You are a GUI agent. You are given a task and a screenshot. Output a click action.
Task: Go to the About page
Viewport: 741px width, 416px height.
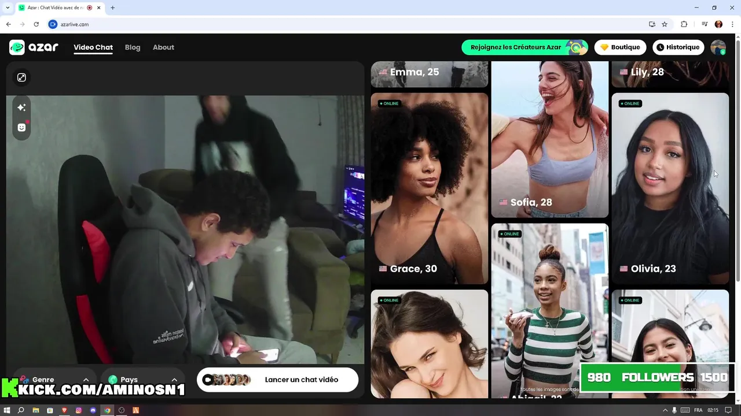click(163, 47)
